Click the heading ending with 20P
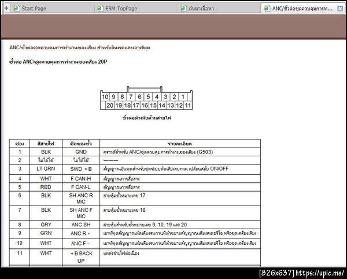This screenshot has width=347, height=279. 58,61
